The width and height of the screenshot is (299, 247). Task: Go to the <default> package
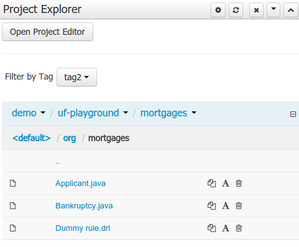(31, 138)
